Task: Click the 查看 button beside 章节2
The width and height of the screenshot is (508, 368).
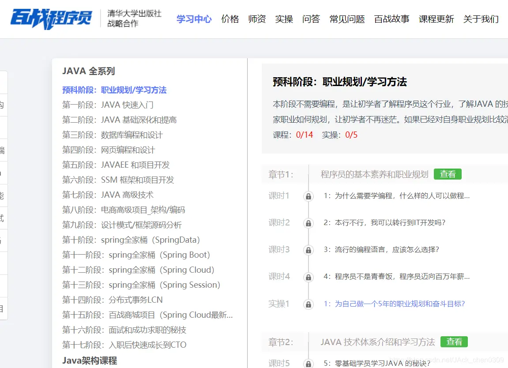Action: tap(454, 342)
